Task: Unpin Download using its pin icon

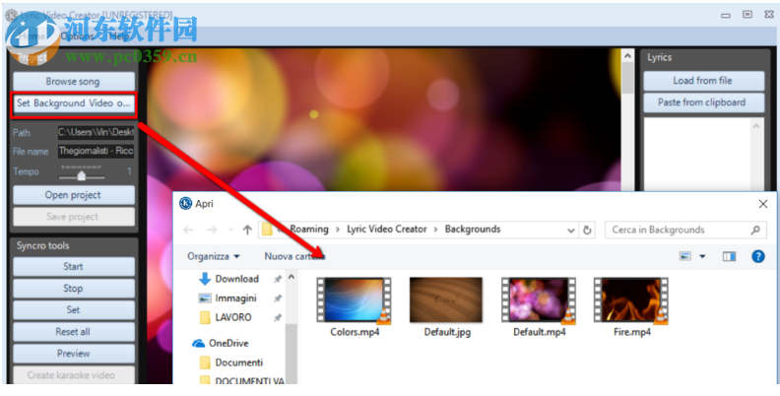Action: point(278,280)
